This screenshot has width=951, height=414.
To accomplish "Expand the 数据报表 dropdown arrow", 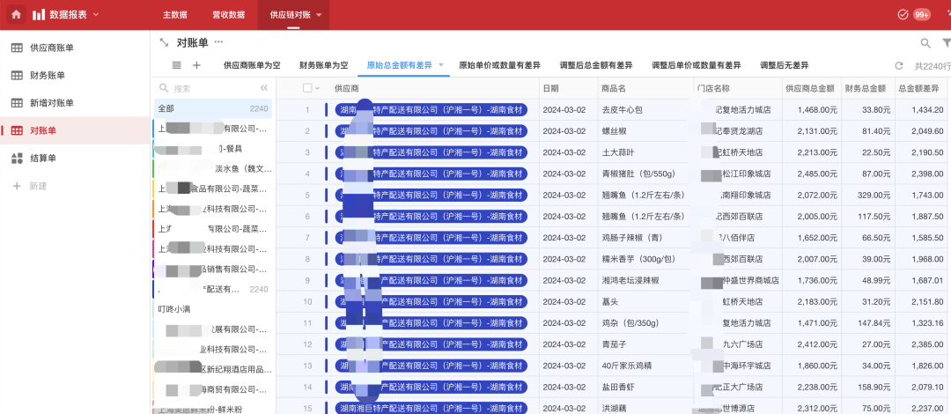I will tap(96, 15).
